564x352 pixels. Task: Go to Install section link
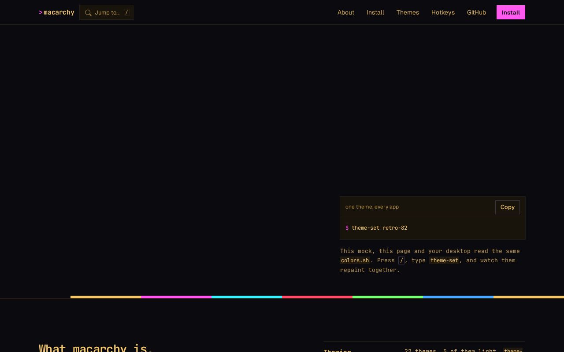(375, 12)
